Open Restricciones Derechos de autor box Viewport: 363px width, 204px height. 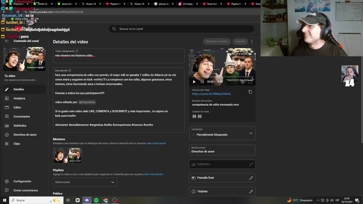222,150
